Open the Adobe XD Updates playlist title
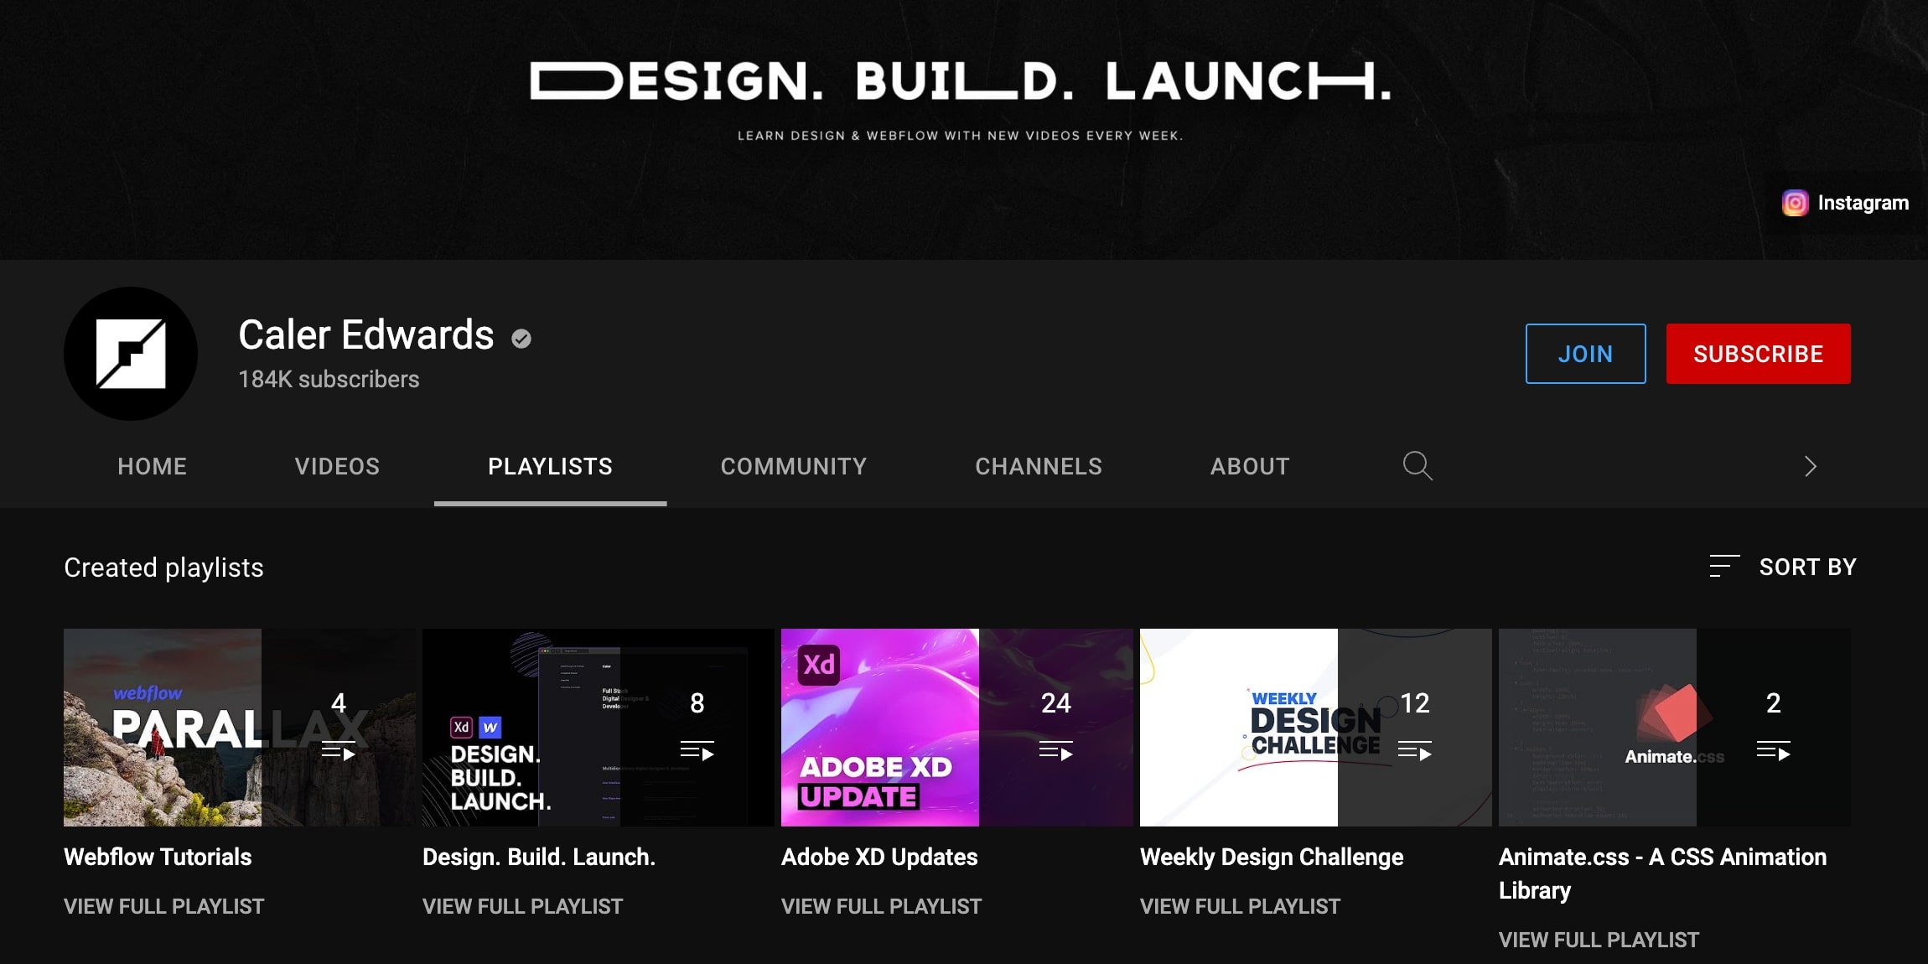1928x964 pixels. point(879,857)
